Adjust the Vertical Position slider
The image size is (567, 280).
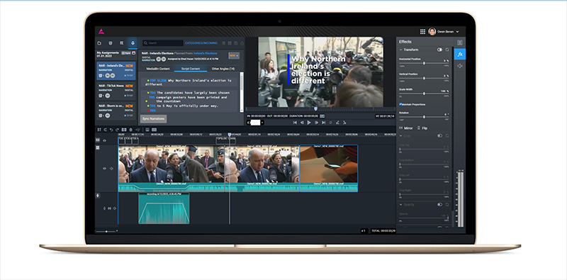(x=424, y=78)
